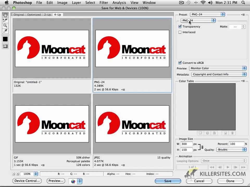250x187 pixels.
Task: Open the Filter menu
Action: (x=104, y=3)
